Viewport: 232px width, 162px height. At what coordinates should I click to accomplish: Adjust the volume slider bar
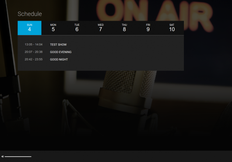tap(18, 156)
